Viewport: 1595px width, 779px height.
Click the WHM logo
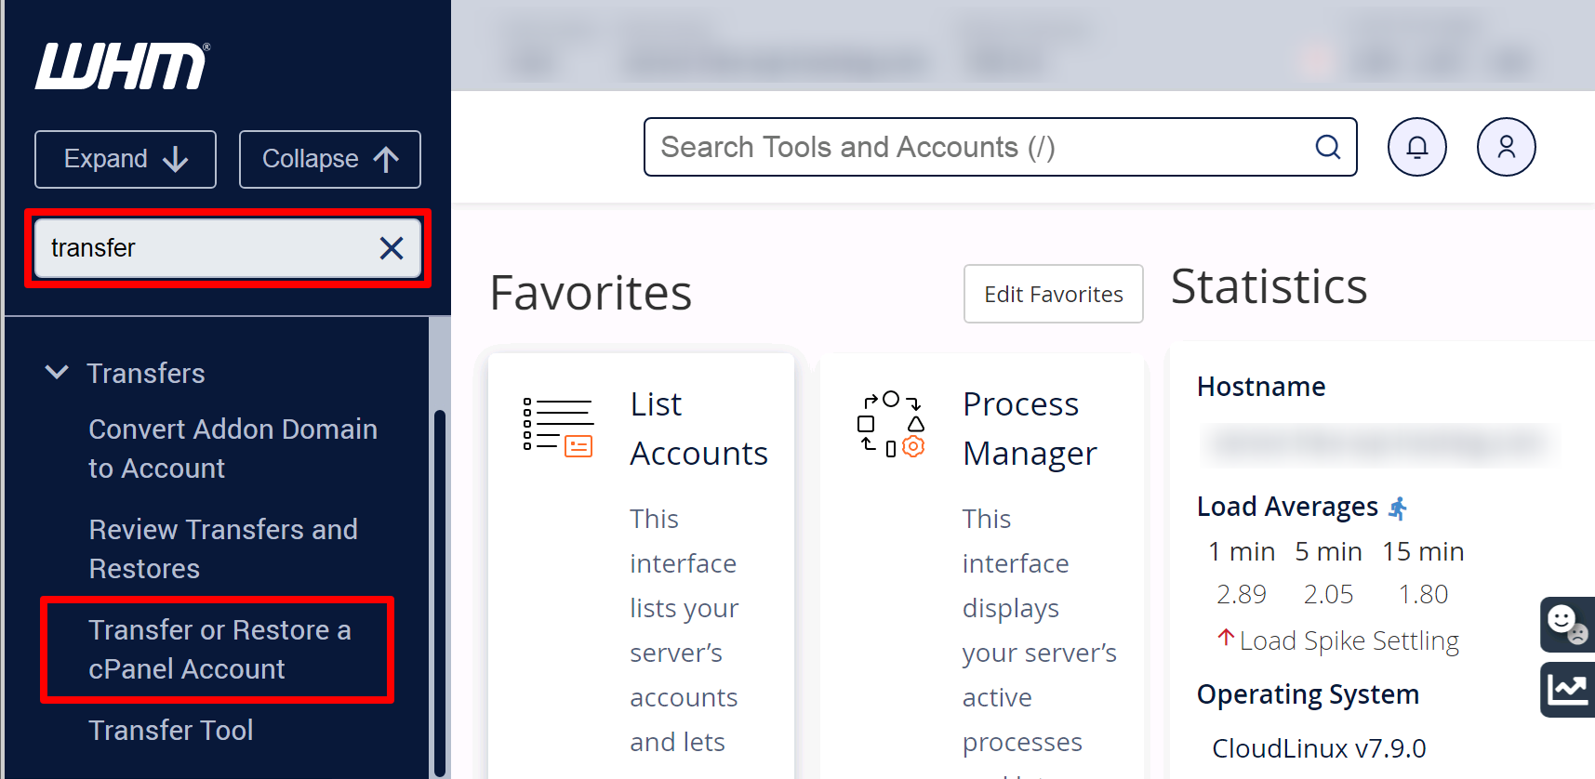(x=122, y=66)
